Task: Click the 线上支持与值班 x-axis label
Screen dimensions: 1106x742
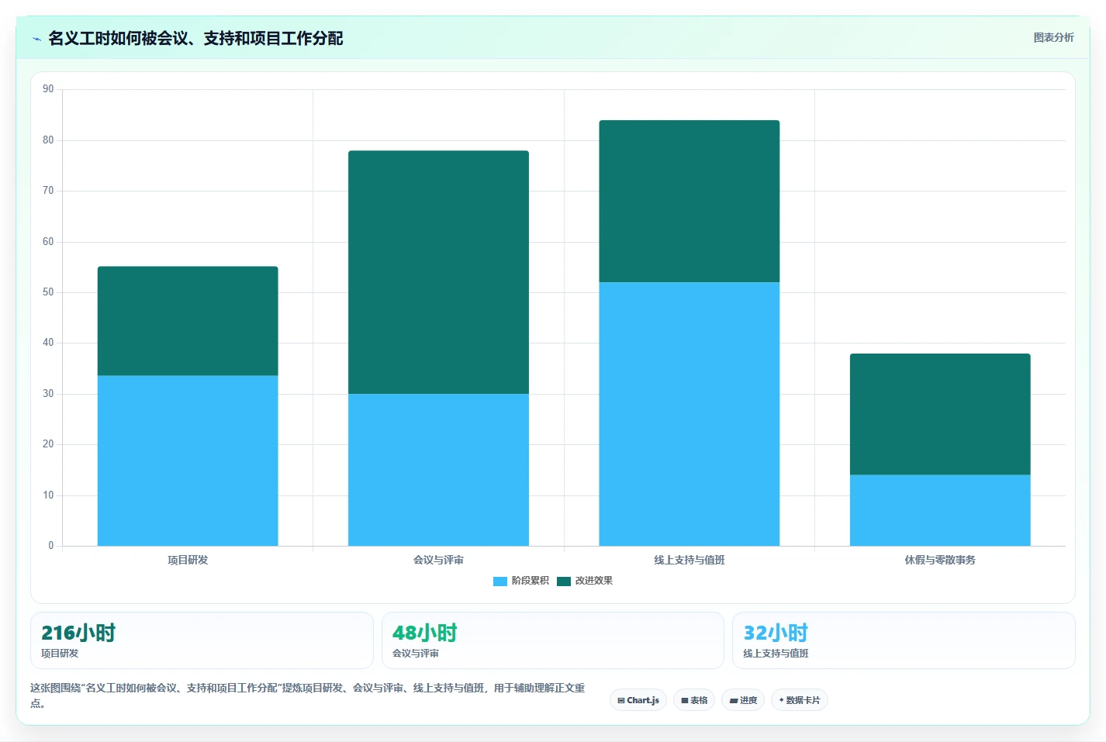Action: pyautogui.click(x=690, y=560)
